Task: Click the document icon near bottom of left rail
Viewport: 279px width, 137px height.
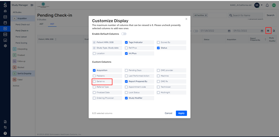Action: 5,122
